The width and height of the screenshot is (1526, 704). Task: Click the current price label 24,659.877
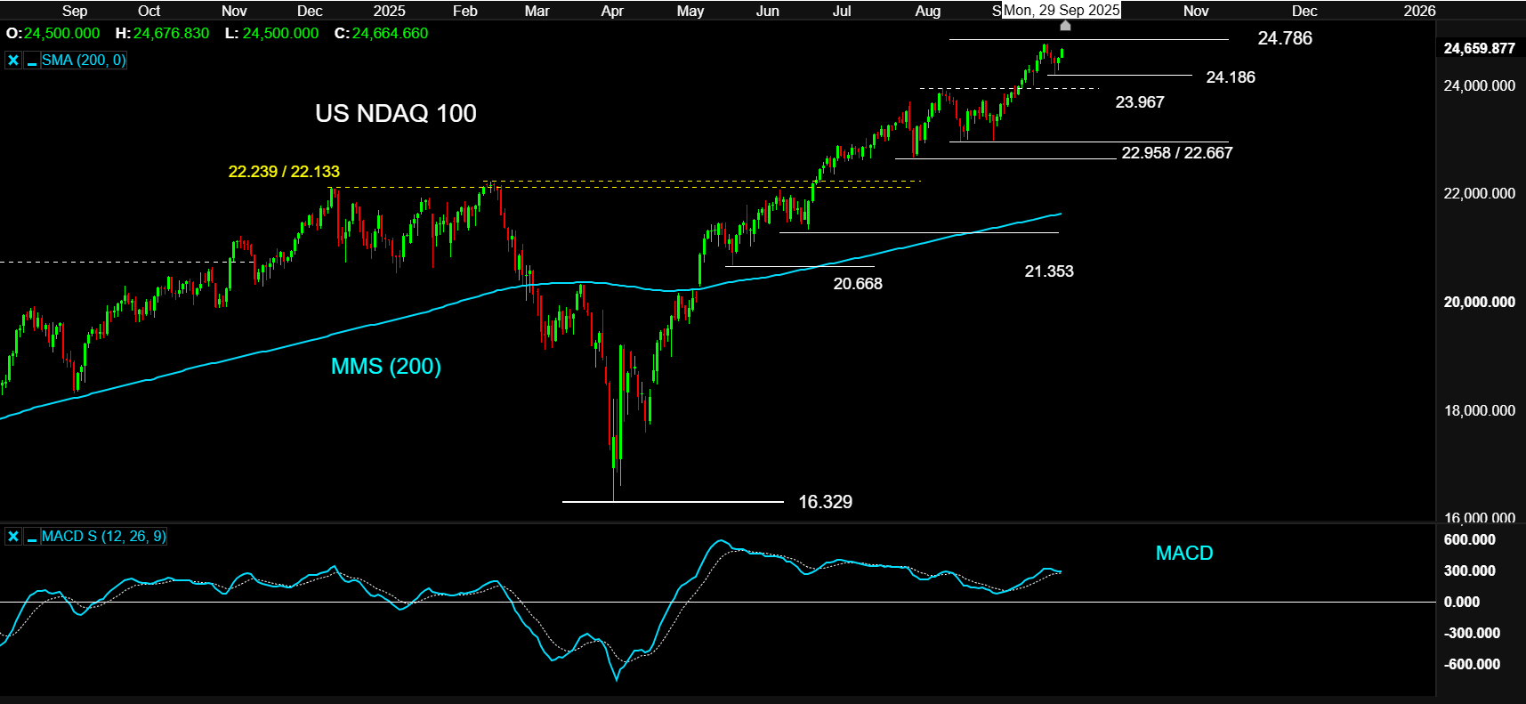1479,48
